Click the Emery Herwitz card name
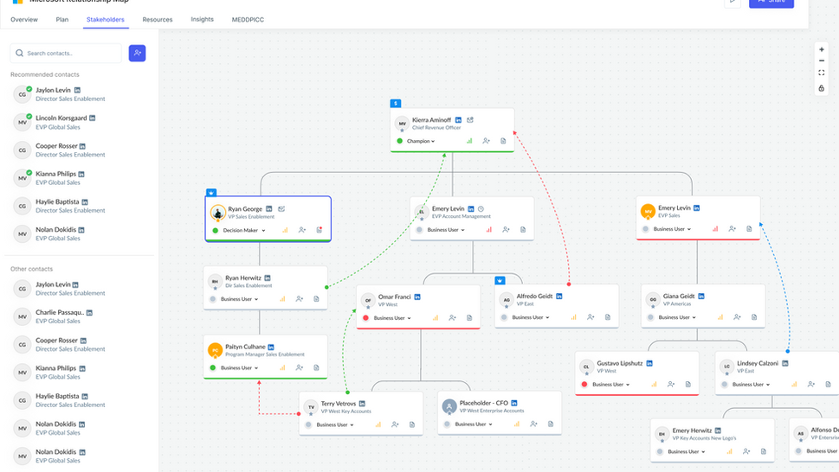Viewport: 839px width, 472px height. 692,431
